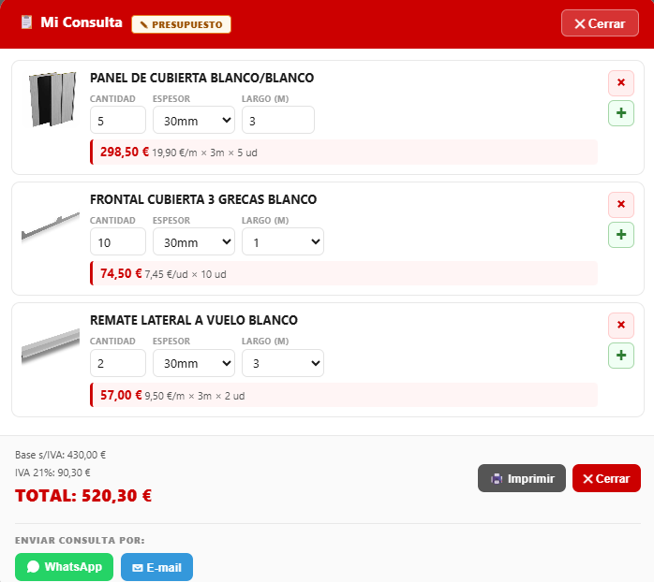Send the inquiry by E-mail
654x582 pixels.
(x=156, y=567)
